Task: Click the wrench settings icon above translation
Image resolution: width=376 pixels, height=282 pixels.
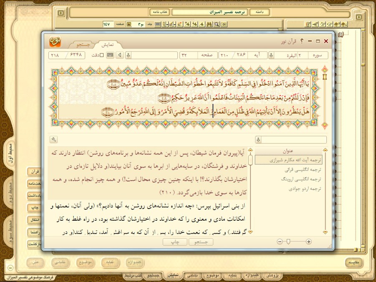Action: (54, 139)
